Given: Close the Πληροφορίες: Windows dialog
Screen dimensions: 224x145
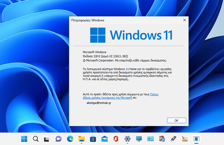Looking at the screenshot, I should pos(184,20).
